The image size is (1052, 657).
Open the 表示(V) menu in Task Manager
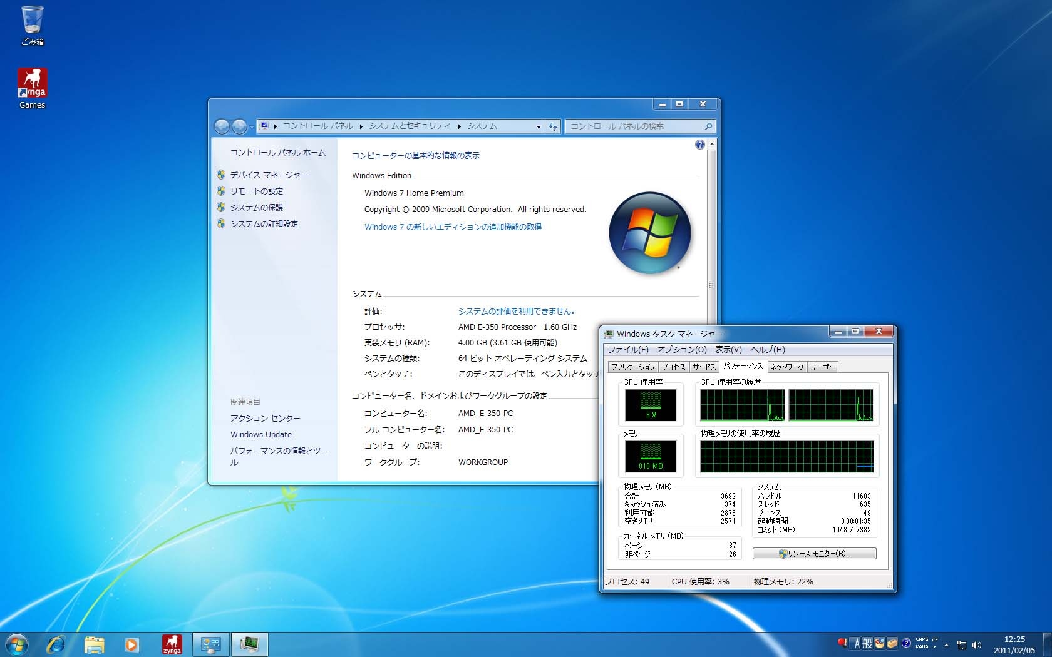coord(728,350)
